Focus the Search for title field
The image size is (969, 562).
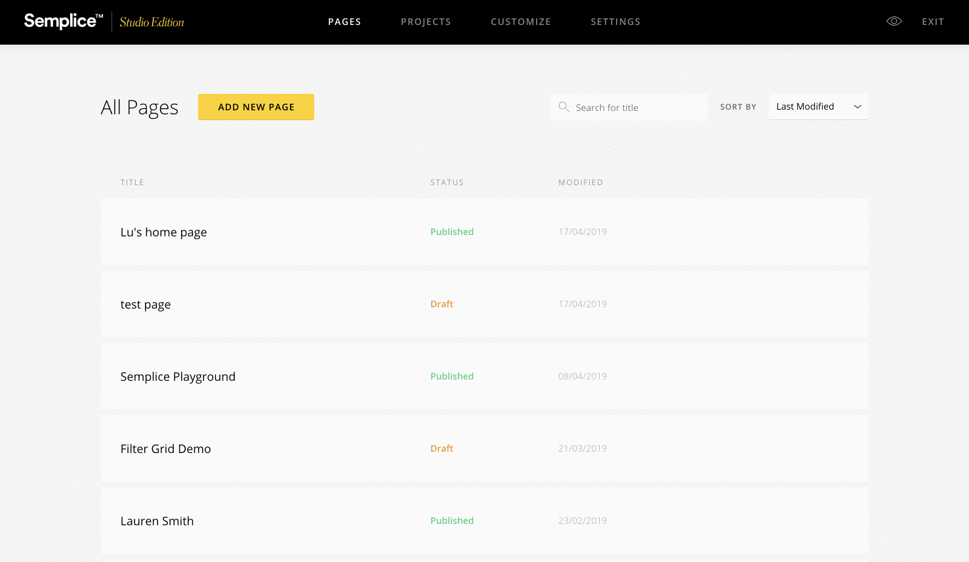pyautogui.click(x=636, y=108)
